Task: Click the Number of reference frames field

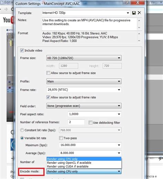Action: click(76, 122)
